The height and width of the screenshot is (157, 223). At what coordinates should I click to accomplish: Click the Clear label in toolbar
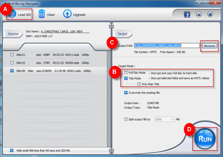tap(51, 15)
